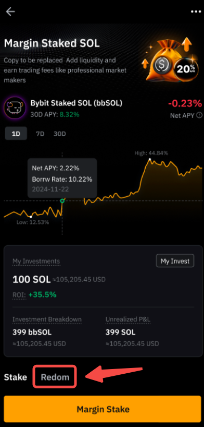Select the Stake tab
The height and width of the screenshot is (427, 204).
click(16, 377)
